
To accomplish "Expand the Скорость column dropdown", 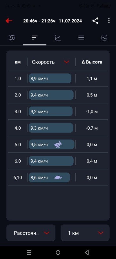I will 66,62.
